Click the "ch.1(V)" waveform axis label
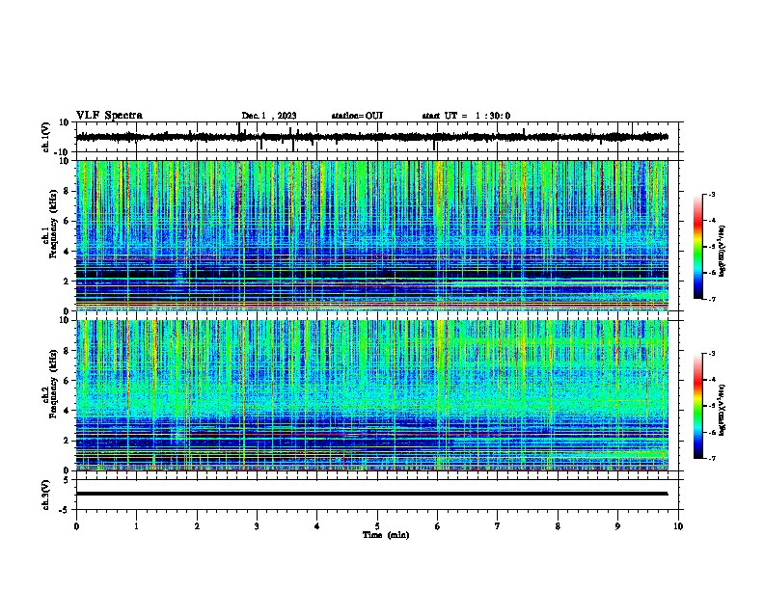This screenshot has height=590, width=764. pos(46,137)
